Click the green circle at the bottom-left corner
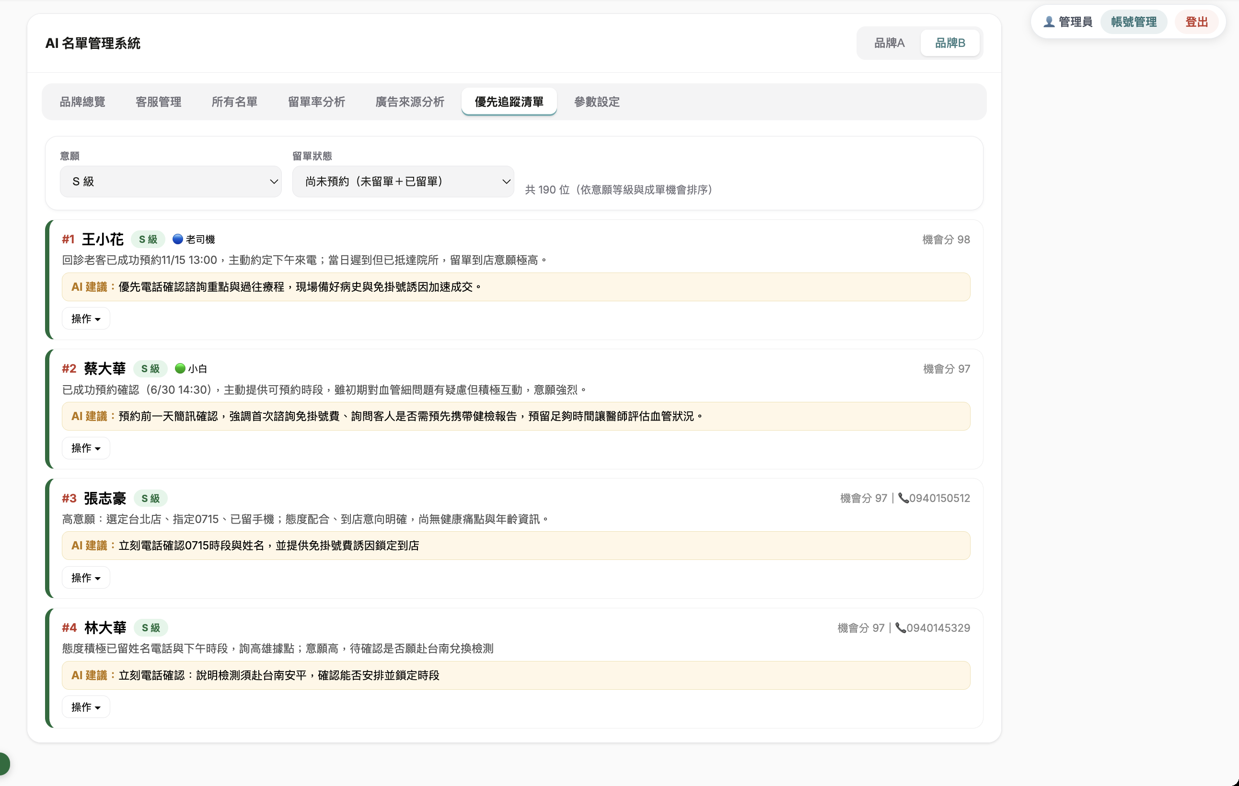Screen dimensions: 1239x786 point(4,764)
